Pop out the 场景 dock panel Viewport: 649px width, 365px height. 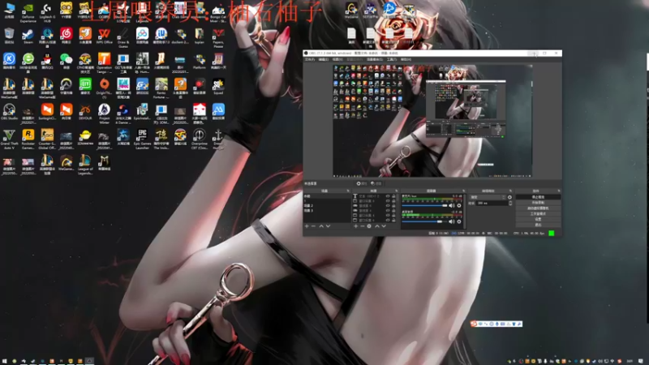tap(348, 191)
